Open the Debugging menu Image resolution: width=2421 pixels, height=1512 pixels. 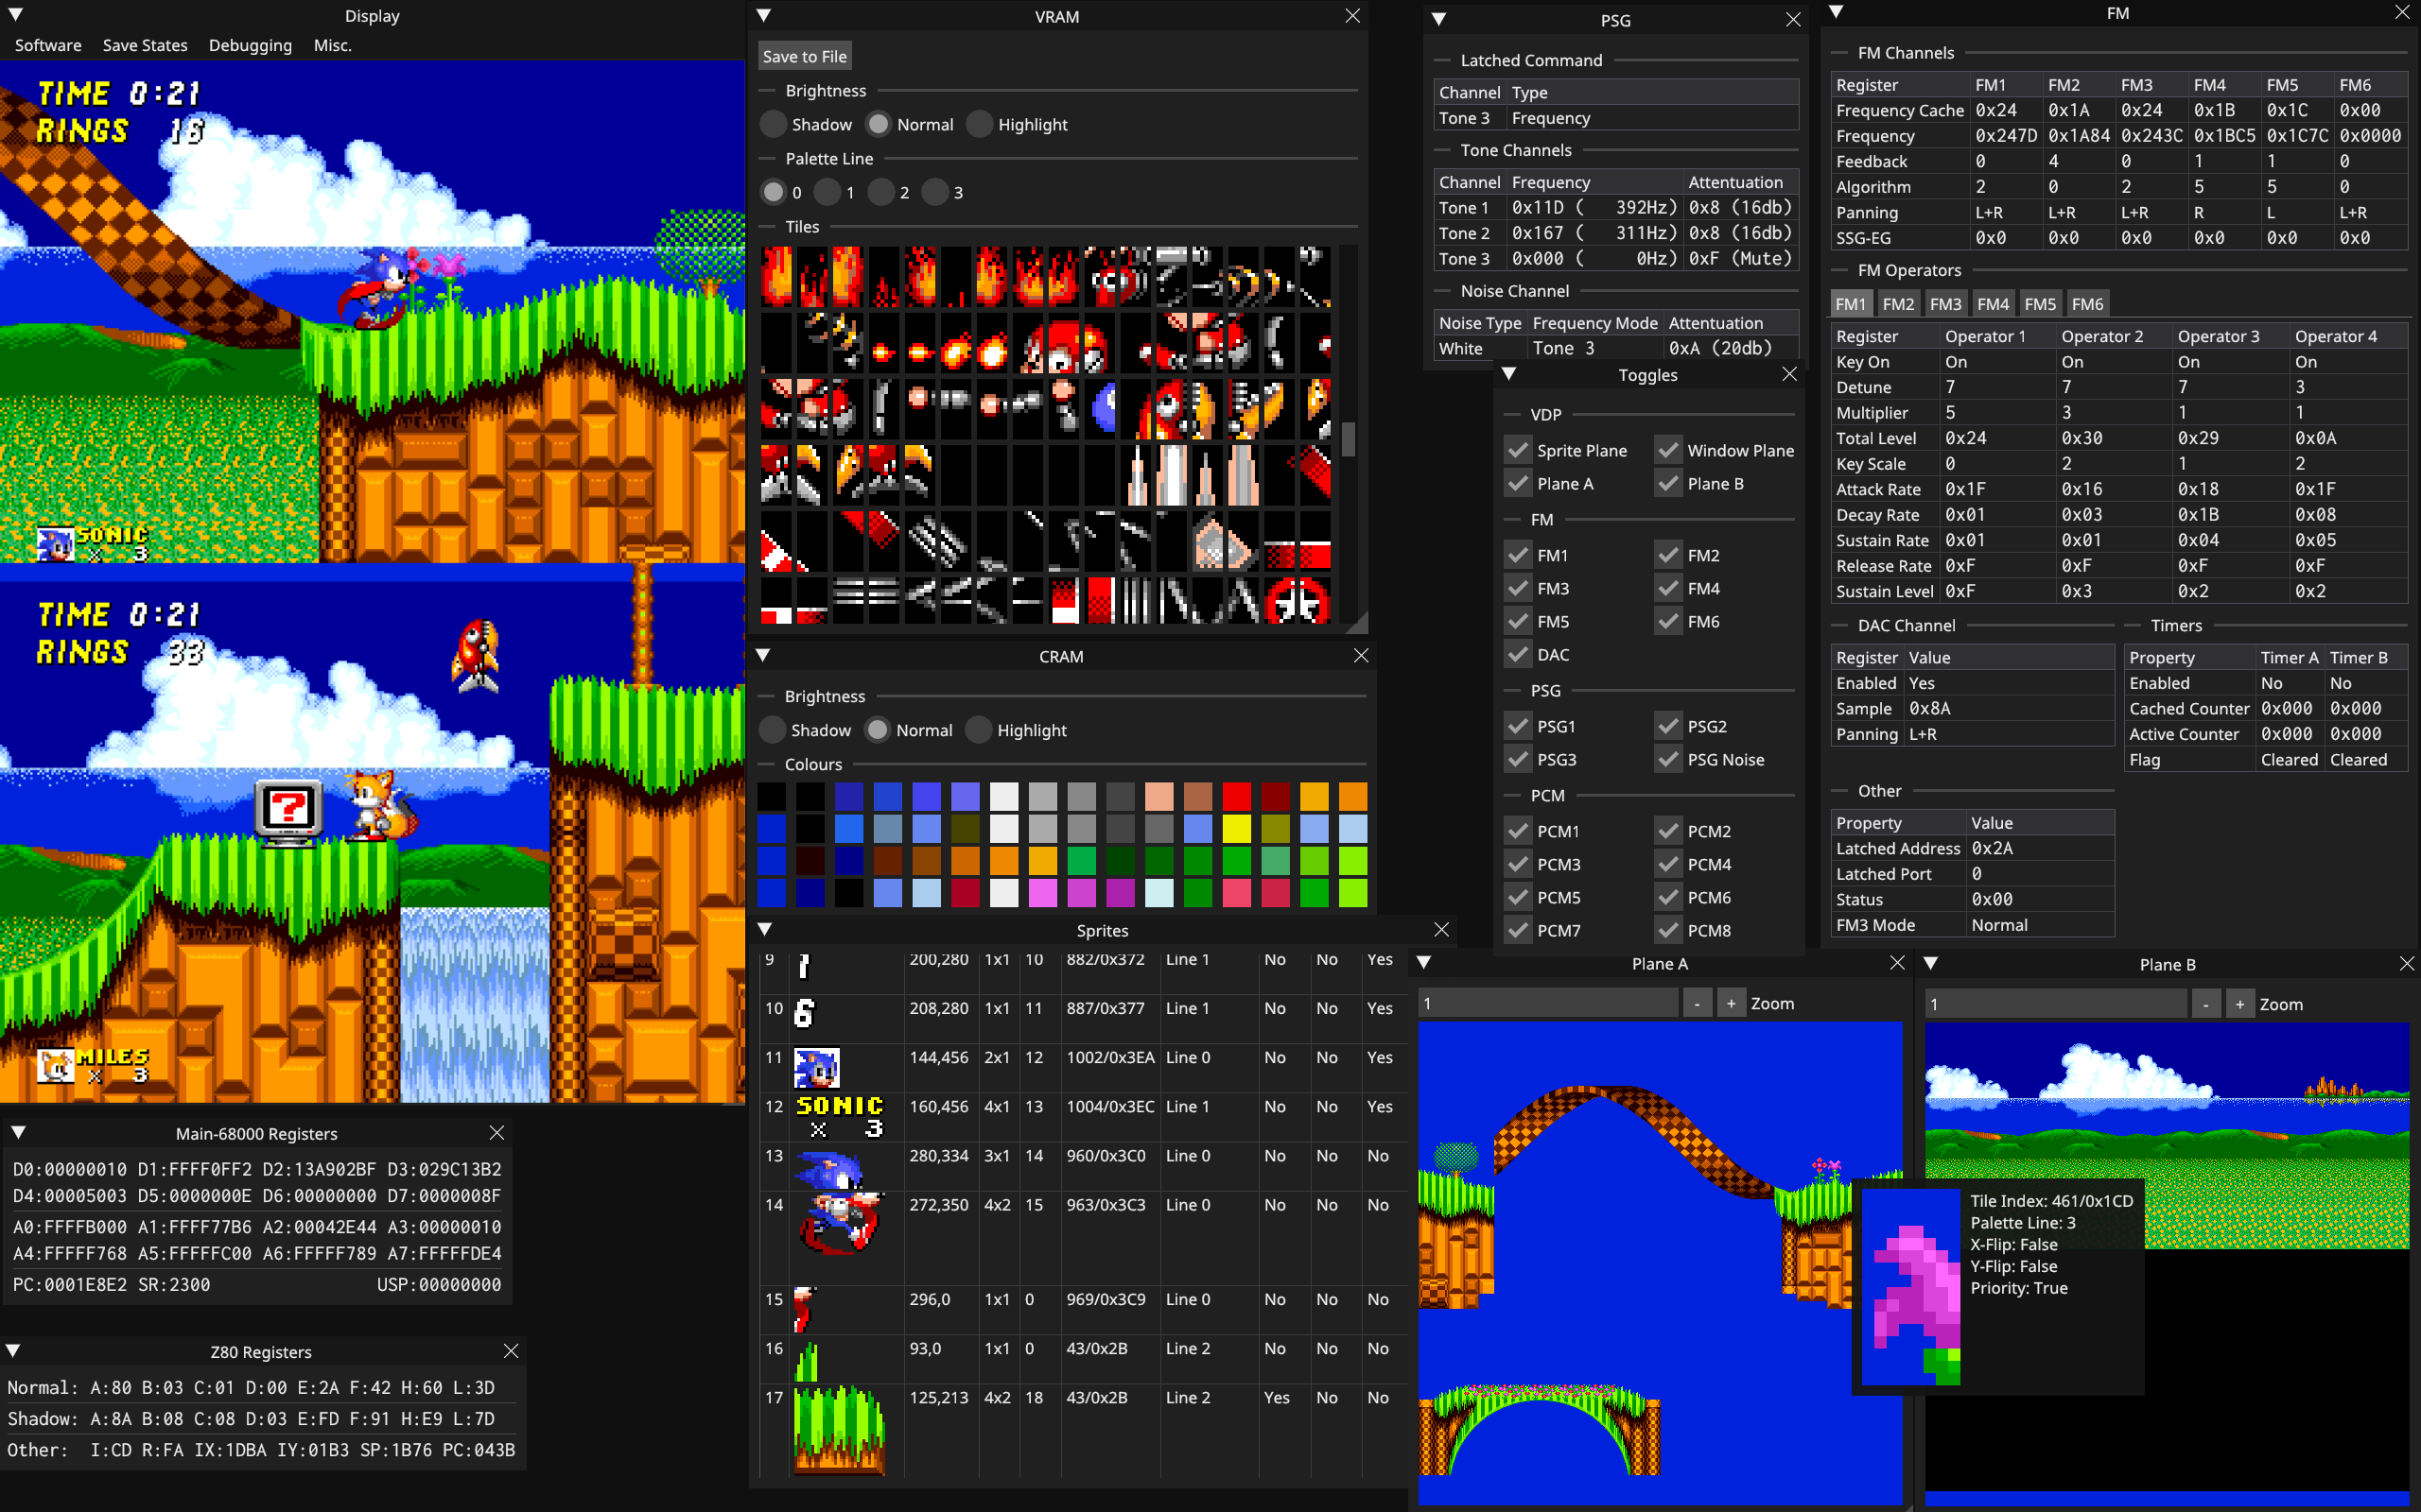tap(250, 45)
